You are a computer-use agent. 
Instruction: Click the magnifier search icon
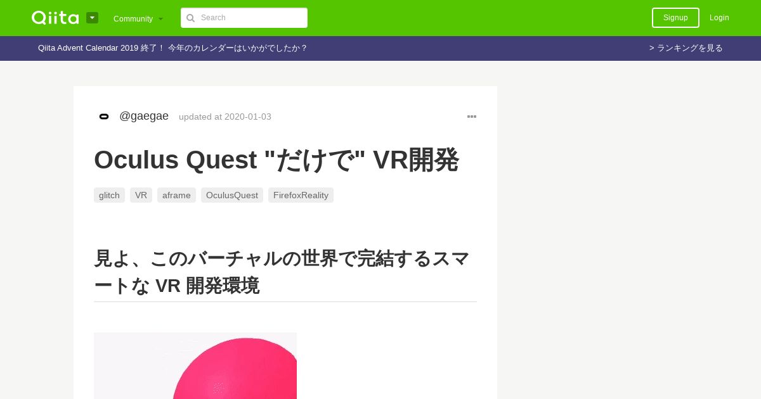(x=190, y=18)
